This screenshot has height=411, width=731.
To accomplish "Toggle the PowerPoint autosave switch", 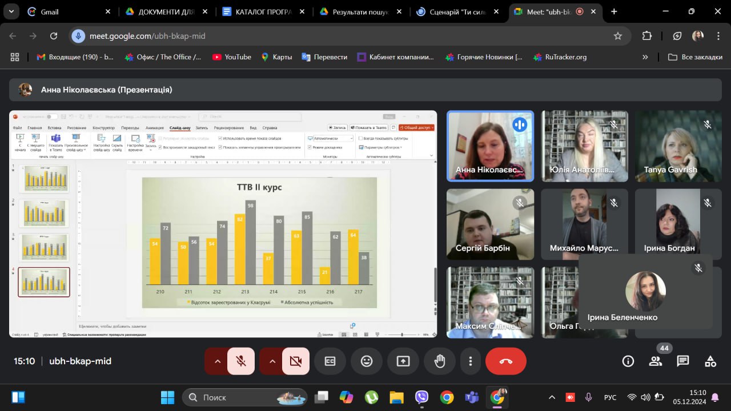I will coord(52,116).
